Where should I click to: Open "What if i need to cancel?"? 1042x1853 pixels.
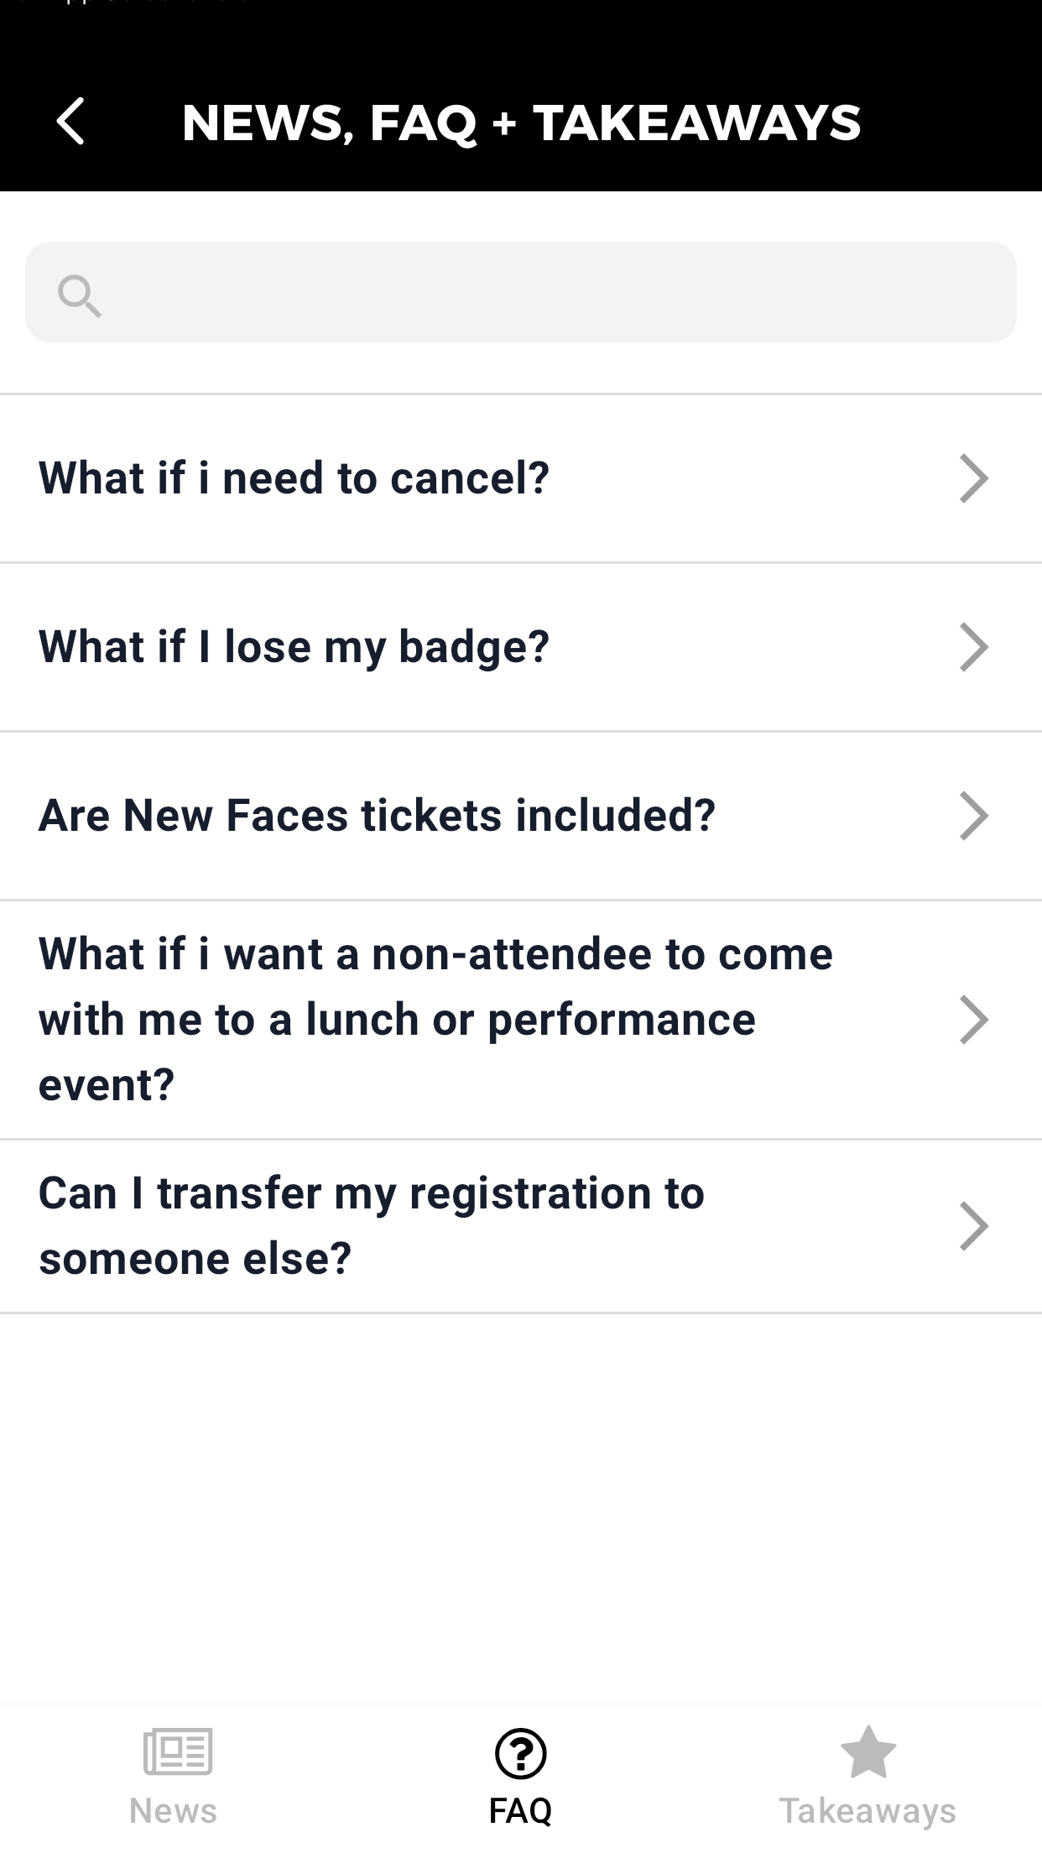point(294,478)
